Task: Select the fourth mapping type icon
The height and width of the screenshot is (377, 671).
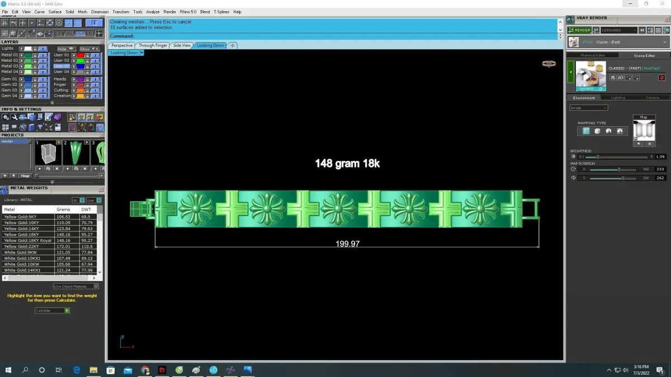Action: 620,131
